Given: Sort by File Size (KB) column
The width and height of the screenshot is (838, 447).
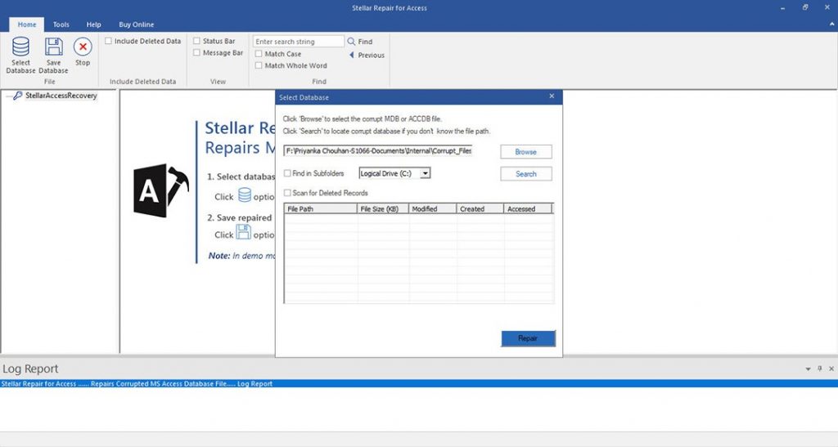Looking at the screenshot, I should (383, 208).
